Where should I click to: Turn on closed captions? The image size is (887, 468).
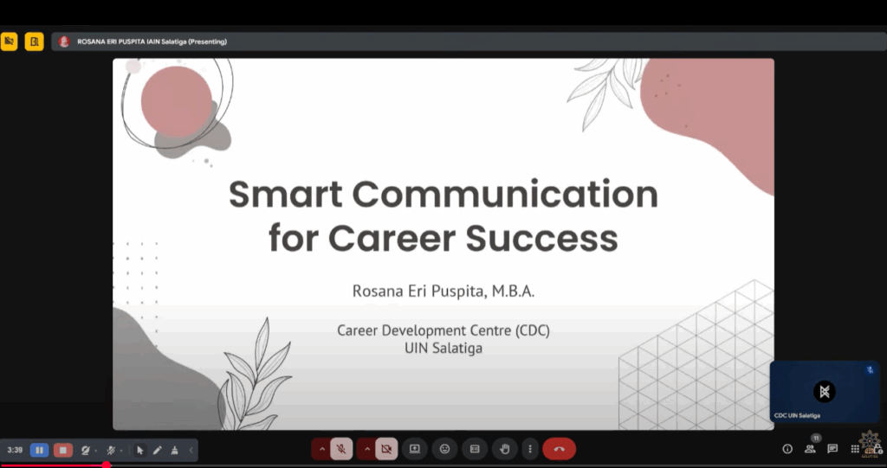tap(475, 449)
